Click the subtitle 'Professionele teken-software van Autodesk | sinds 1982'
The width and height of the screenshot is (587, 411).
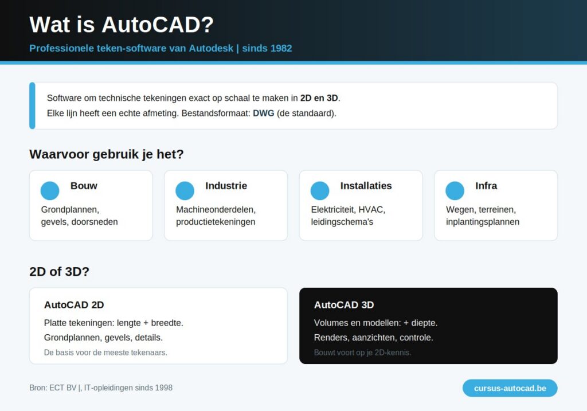tap(161, 48)
